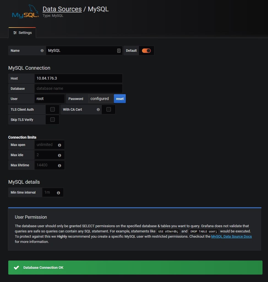Open the Settings tab
Screen dimensions: 268x282
[22, 32]
